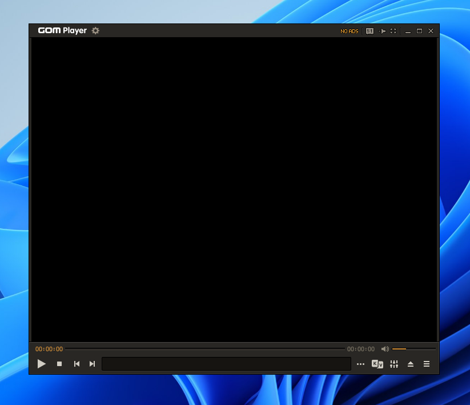470x405 pixels.
Task: Open the equalizer control panel
Action: 394,364
